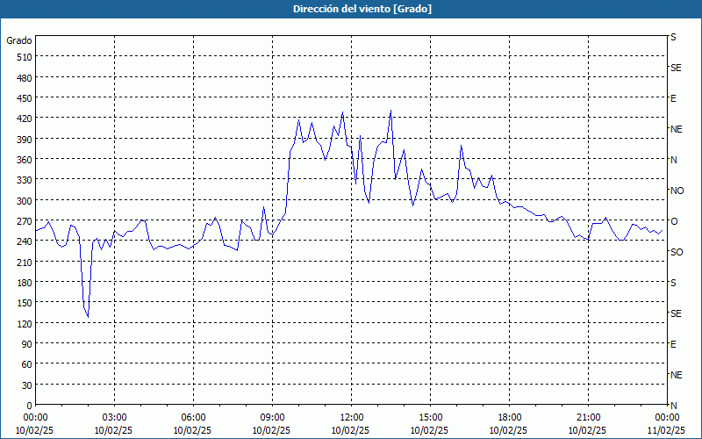Click the 'SE' compass label level with 480

point(676,68)
